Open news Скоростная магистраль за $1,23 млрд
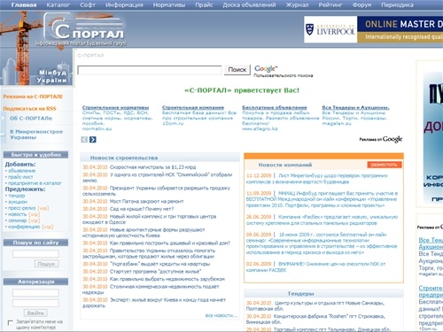Image resolution: width=443 pixels, height=332 pixels. [x=152, y=167]
